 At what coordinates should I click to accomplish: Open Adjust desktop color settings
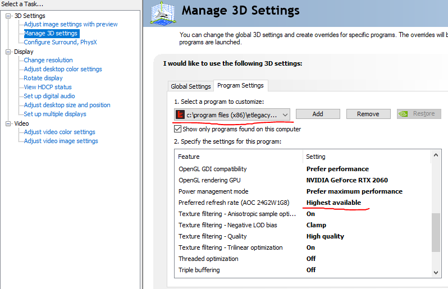63,69
